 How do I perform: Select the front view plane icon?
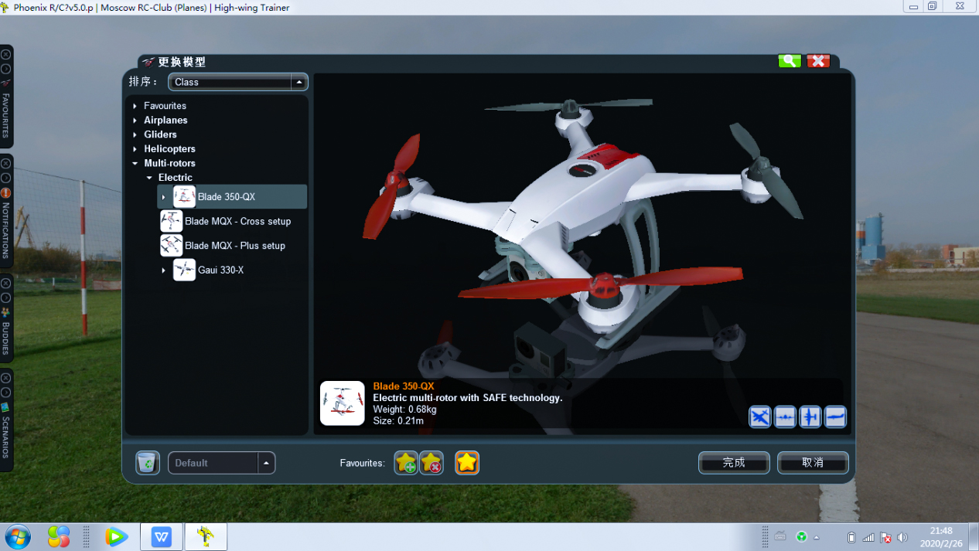785,417
